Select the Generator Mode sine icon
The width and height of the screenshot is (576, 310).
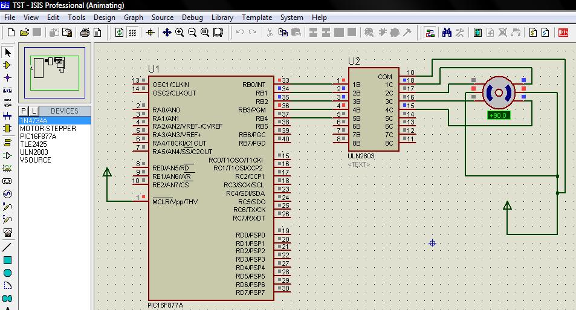point(7,193)
